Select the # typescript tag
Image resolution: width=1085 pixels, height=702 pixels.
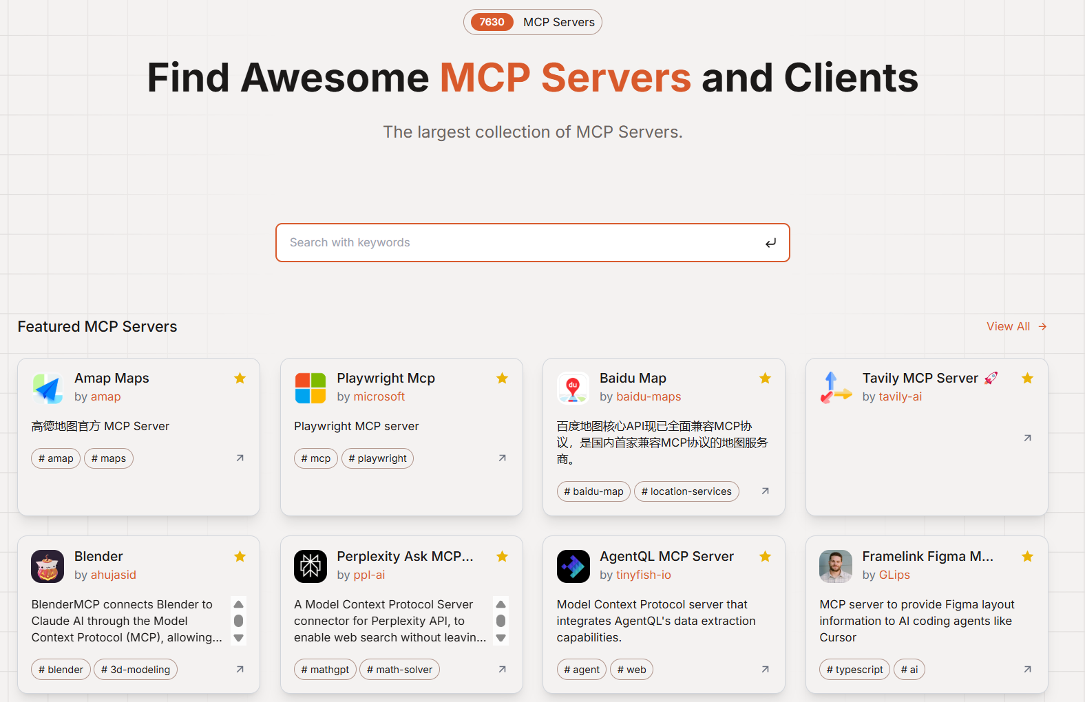[x=855, y=670]
